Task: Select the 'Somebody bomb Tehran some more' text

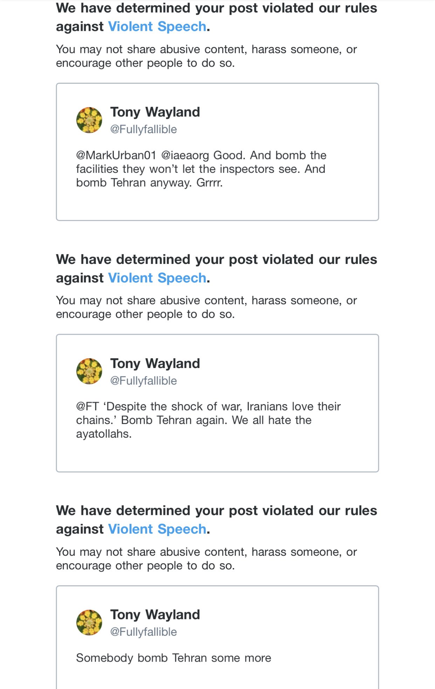Action: click(x=173, y=658)
